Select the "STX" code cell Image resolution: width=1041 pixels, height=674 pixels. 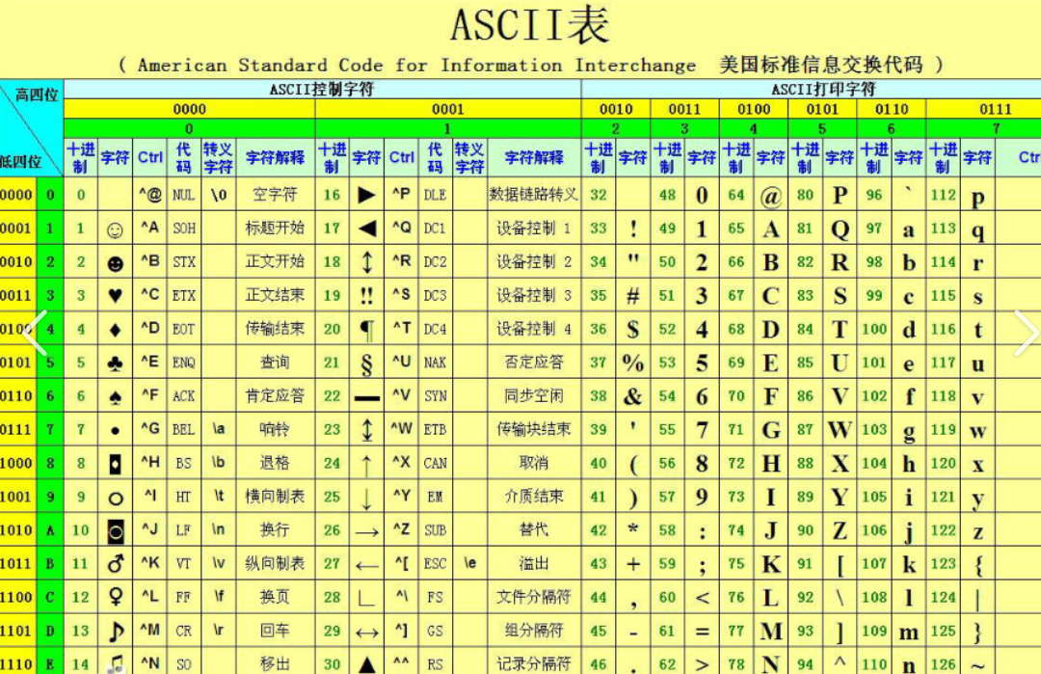click(x=183, y=261)
